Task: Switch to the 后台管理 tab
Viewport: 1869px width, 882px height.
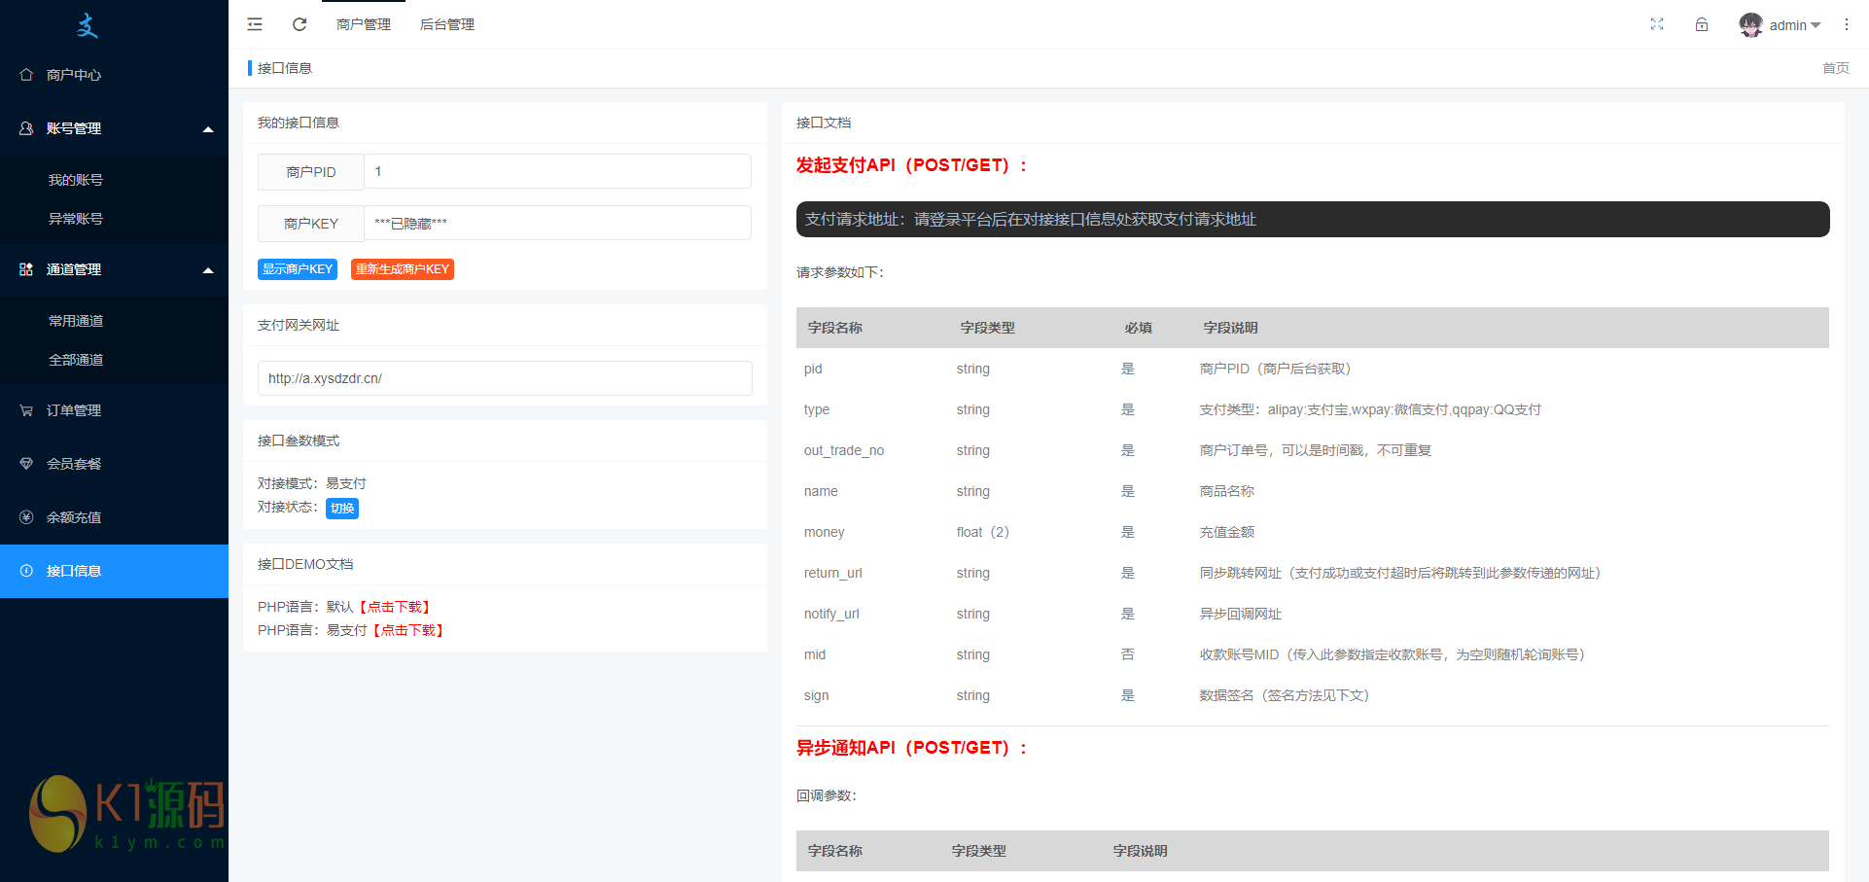Action: tap(447, 24)
